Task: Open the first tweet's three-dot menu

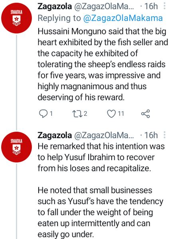Action: (x=164, y=6)
